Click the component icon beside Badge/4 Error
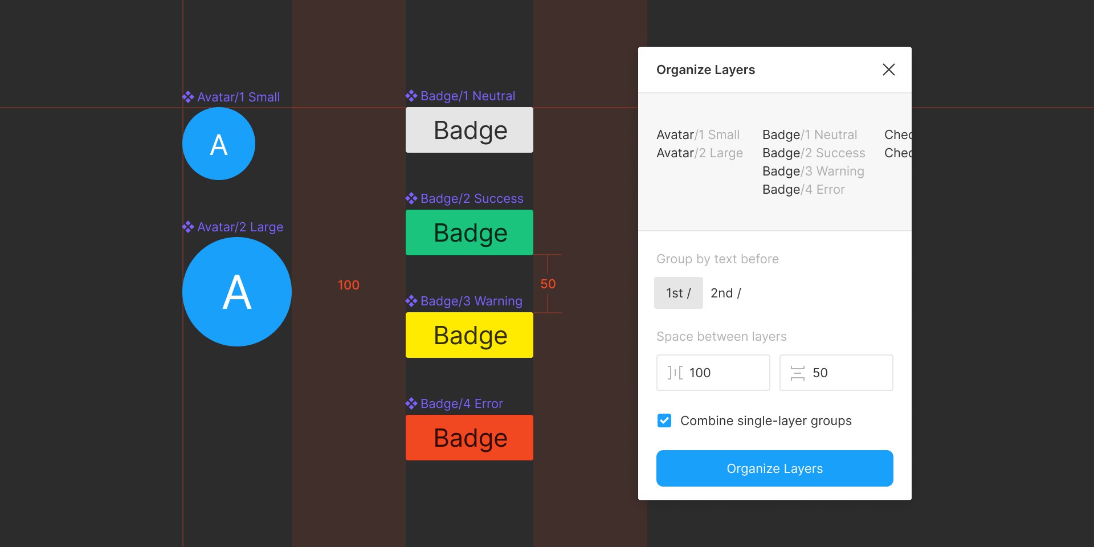Image resolution: width=1094 pixels, height=547 pixels. tap(411, 403)
